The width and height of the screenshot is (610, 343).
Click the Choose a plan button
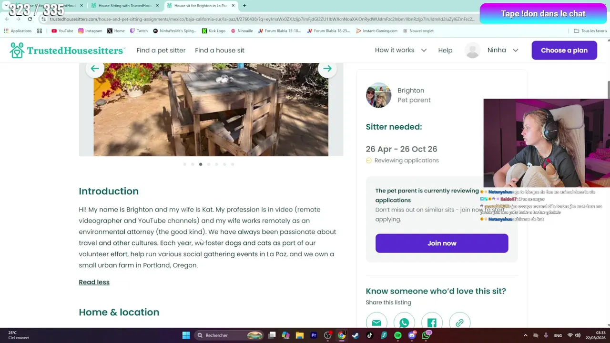[x=564, y=50]
